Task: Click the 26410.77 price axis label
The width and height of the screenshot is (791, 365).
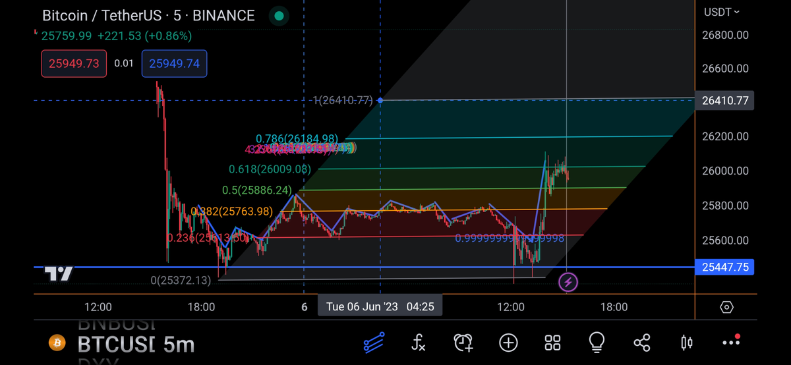Action: pos(724,101)
